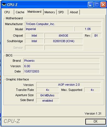Click the Max. Supported value 4x
This screenshot has height=127, width=107.
[x=92, y=90]
